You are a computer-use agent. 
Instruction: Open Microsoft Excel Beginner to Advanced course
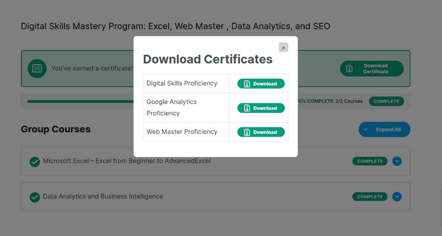click(x=126, y=161)
